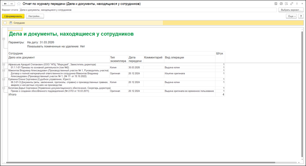Click the Выбрать вариант... button
The width and height of the screenshot is (306, 166).
tap(291, 10)
